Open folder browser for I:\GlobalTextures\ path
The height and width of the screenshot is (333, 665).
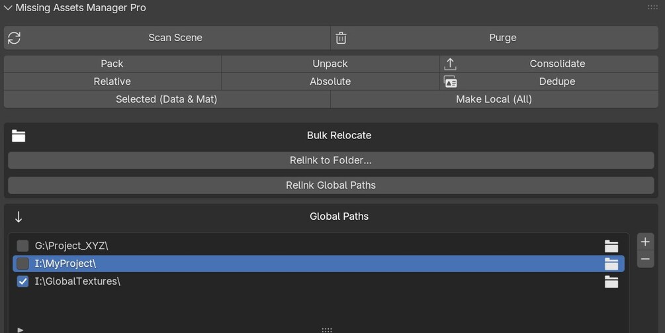[611, 281]
